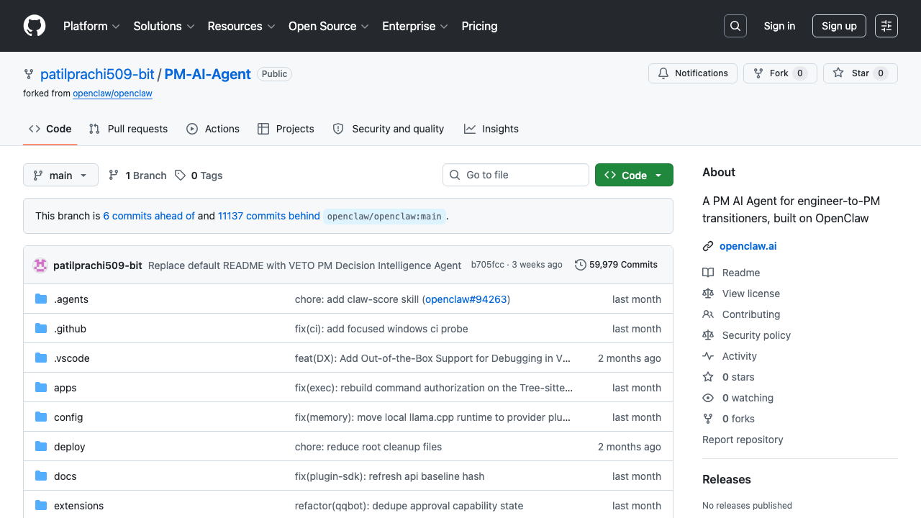The width and height of the screenshot is (921, 518).
Task: Expand the Platform menu
Action: tap(91, 26)
